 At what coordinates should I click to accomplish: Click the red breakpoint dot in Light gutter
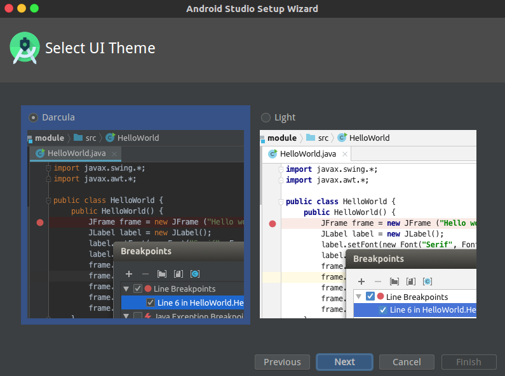tap(273, 224)
